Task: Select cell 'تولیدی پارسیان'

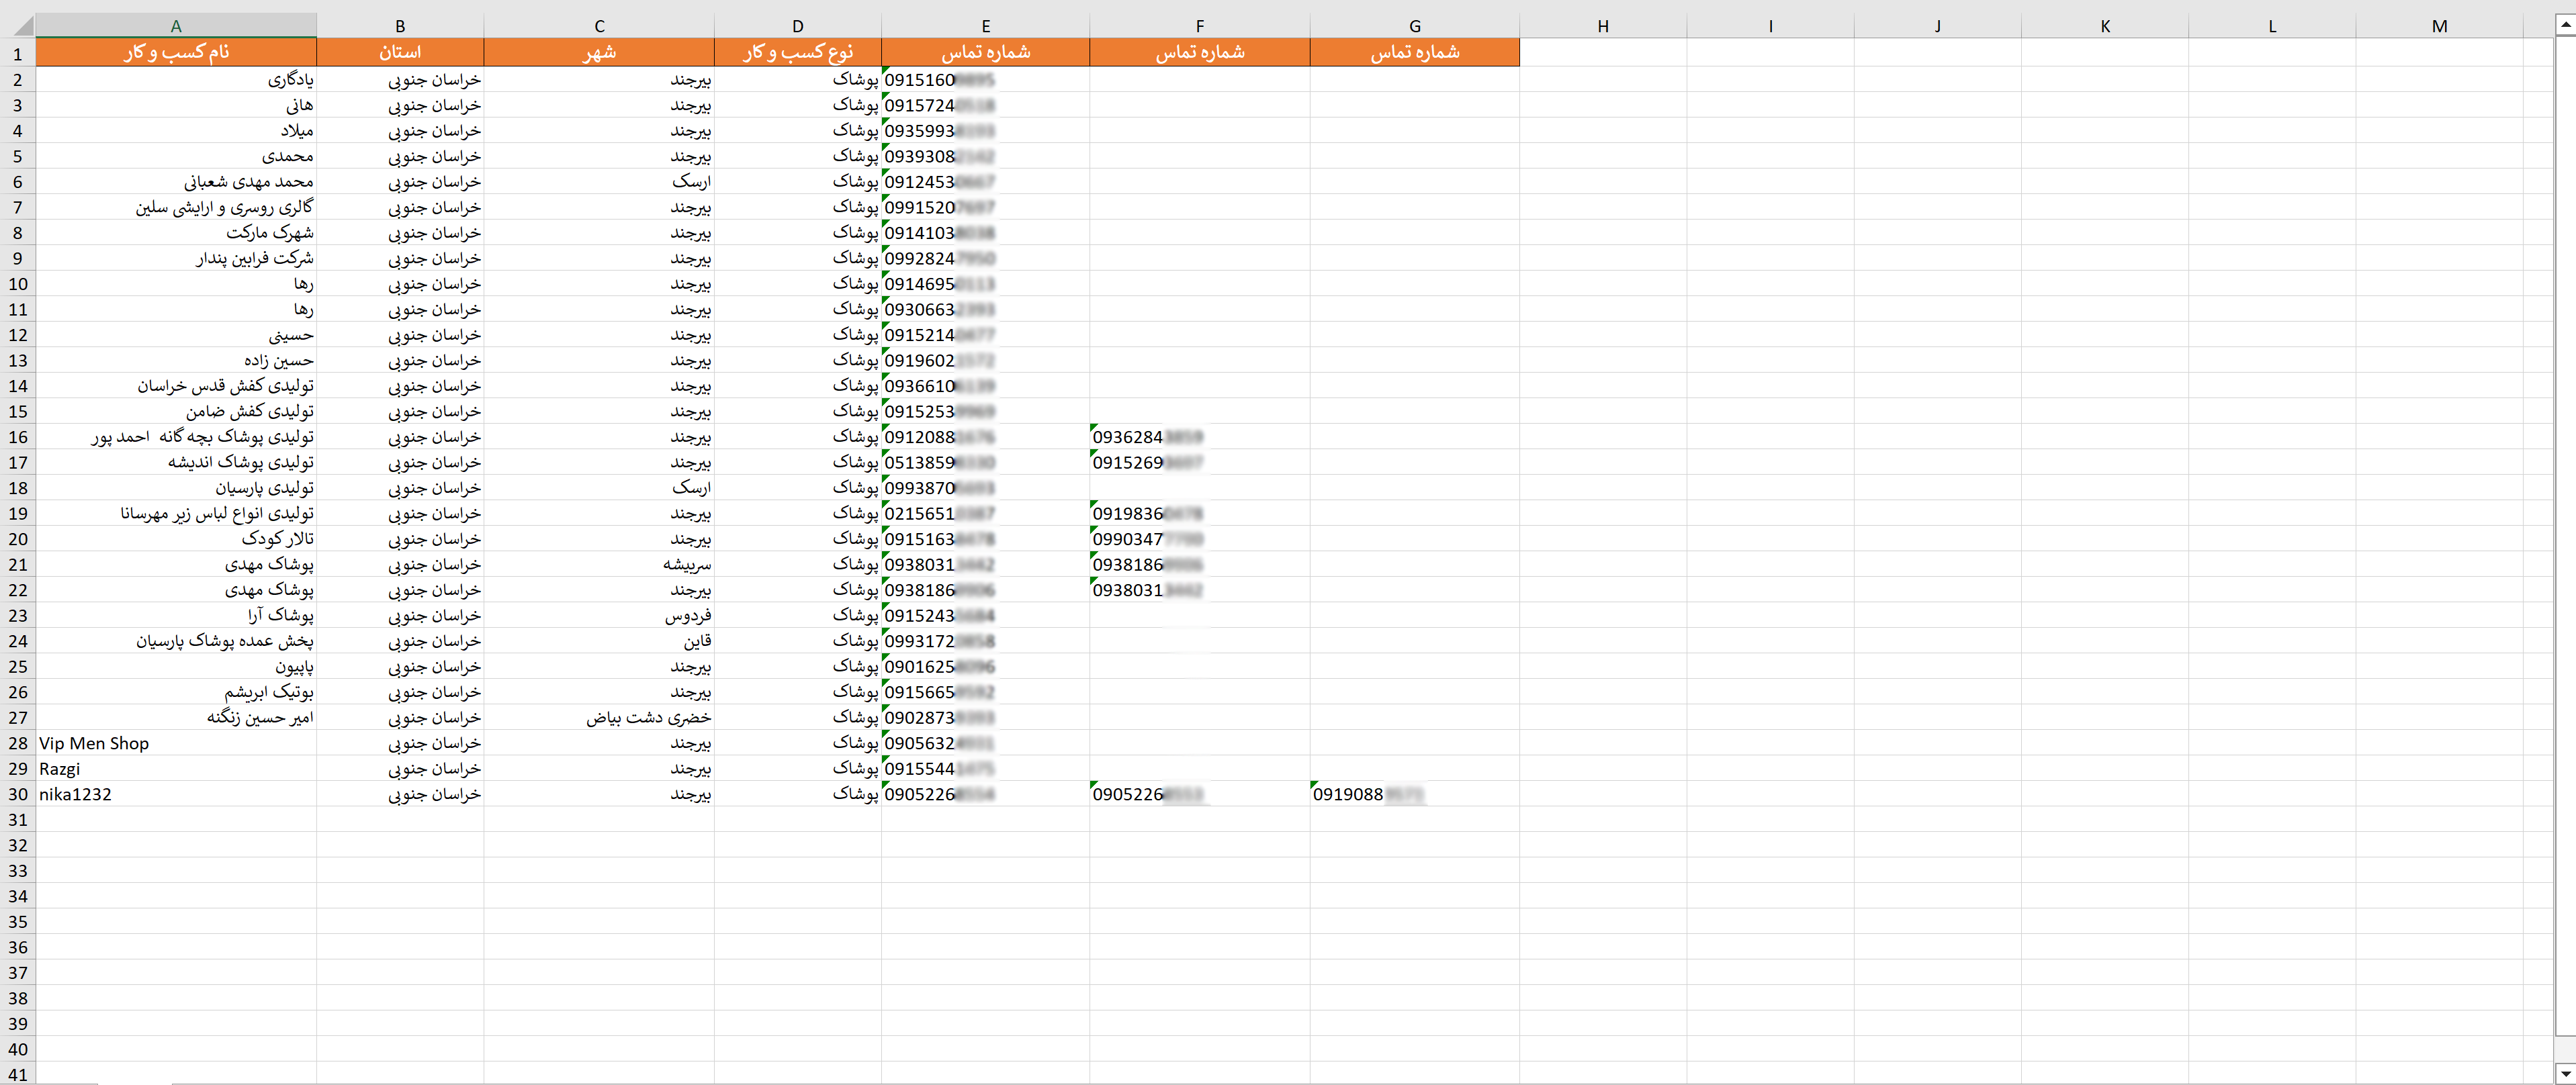Action: pos(176,488)
